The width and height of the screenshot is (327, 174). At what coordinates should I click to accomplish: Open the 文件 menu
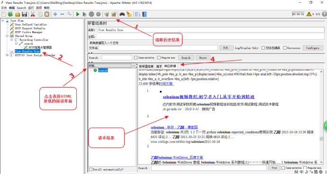pos(4,8)
